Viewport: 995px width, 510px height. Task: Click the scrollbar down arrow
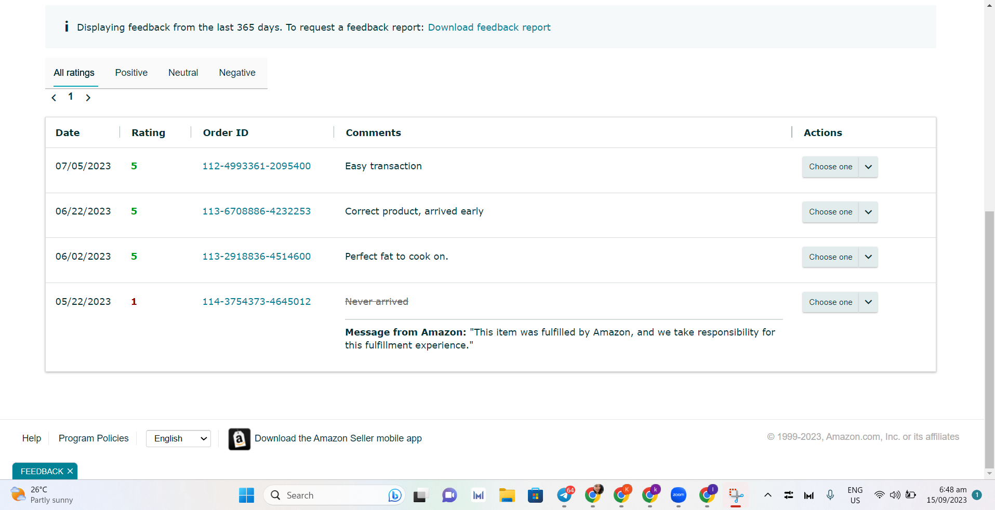(x=990, y=474)
